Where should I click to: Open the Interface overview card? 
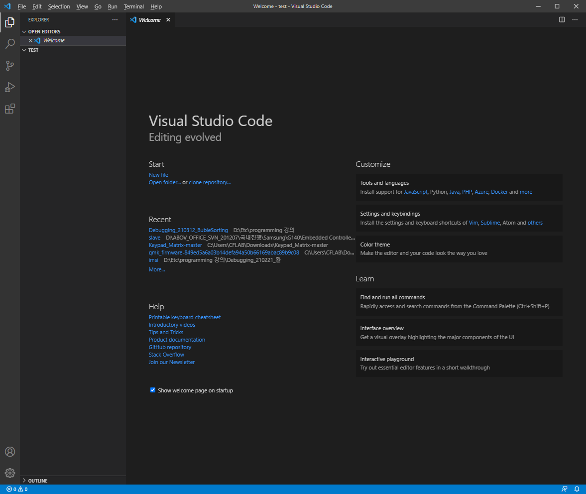point(459,333)
